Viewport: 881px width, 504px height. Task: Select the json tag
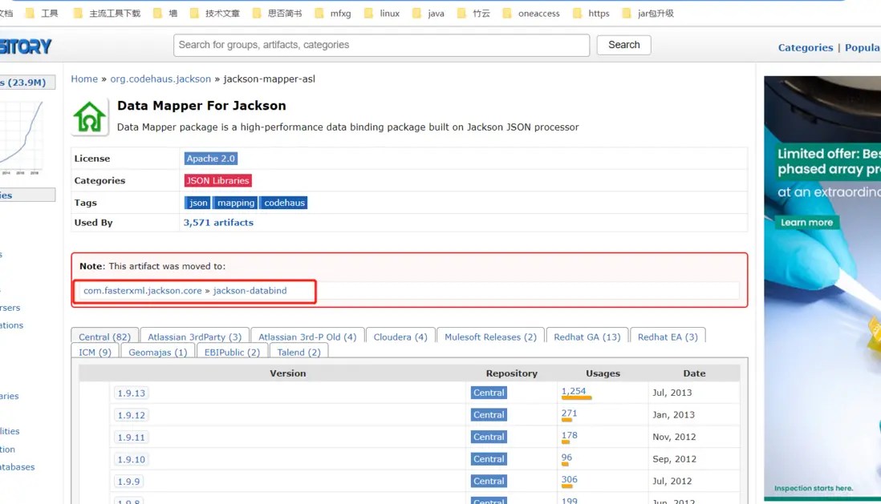point(197,203)
